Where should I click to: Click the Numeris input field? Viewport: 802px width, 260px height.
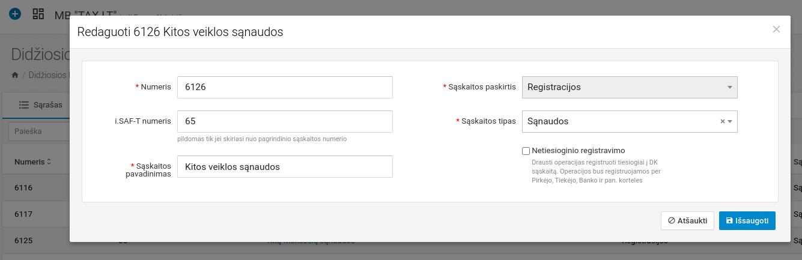tap(285, 87)
